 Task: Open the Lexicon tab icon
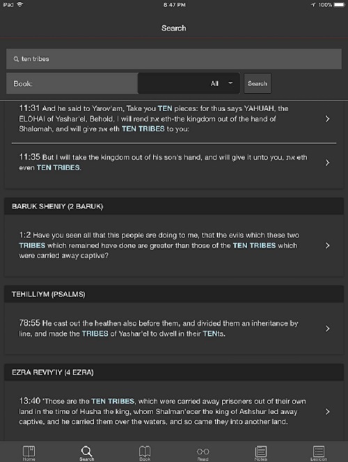coord(319,452)
